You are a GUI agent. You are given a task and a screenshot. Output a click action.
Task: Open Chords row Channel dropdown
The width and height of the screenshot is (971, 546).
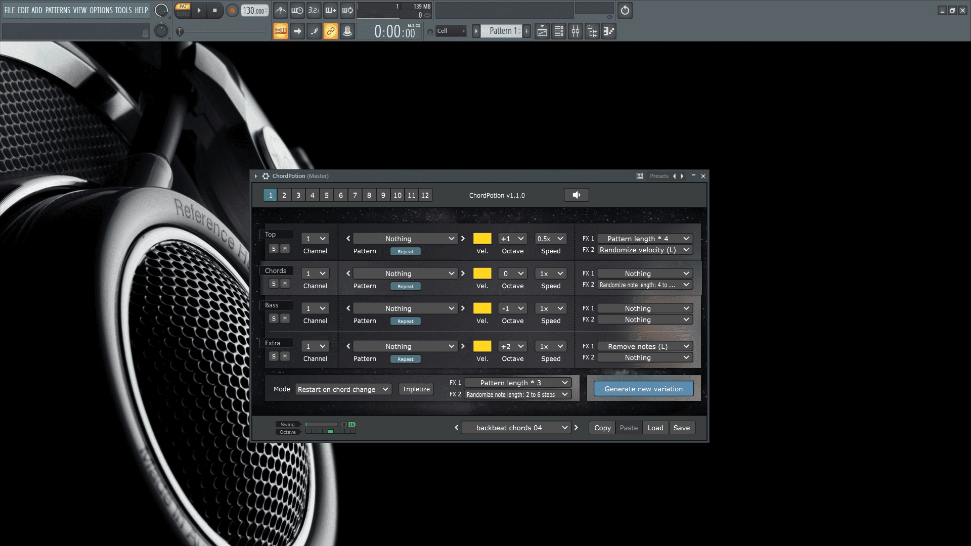[315, 274]
